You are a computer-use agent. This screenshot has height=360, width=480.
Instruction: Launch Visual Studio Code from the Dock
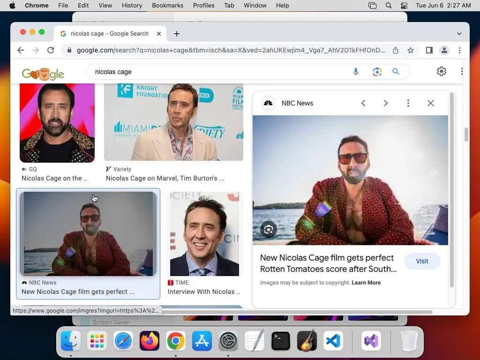click(333, 341)
